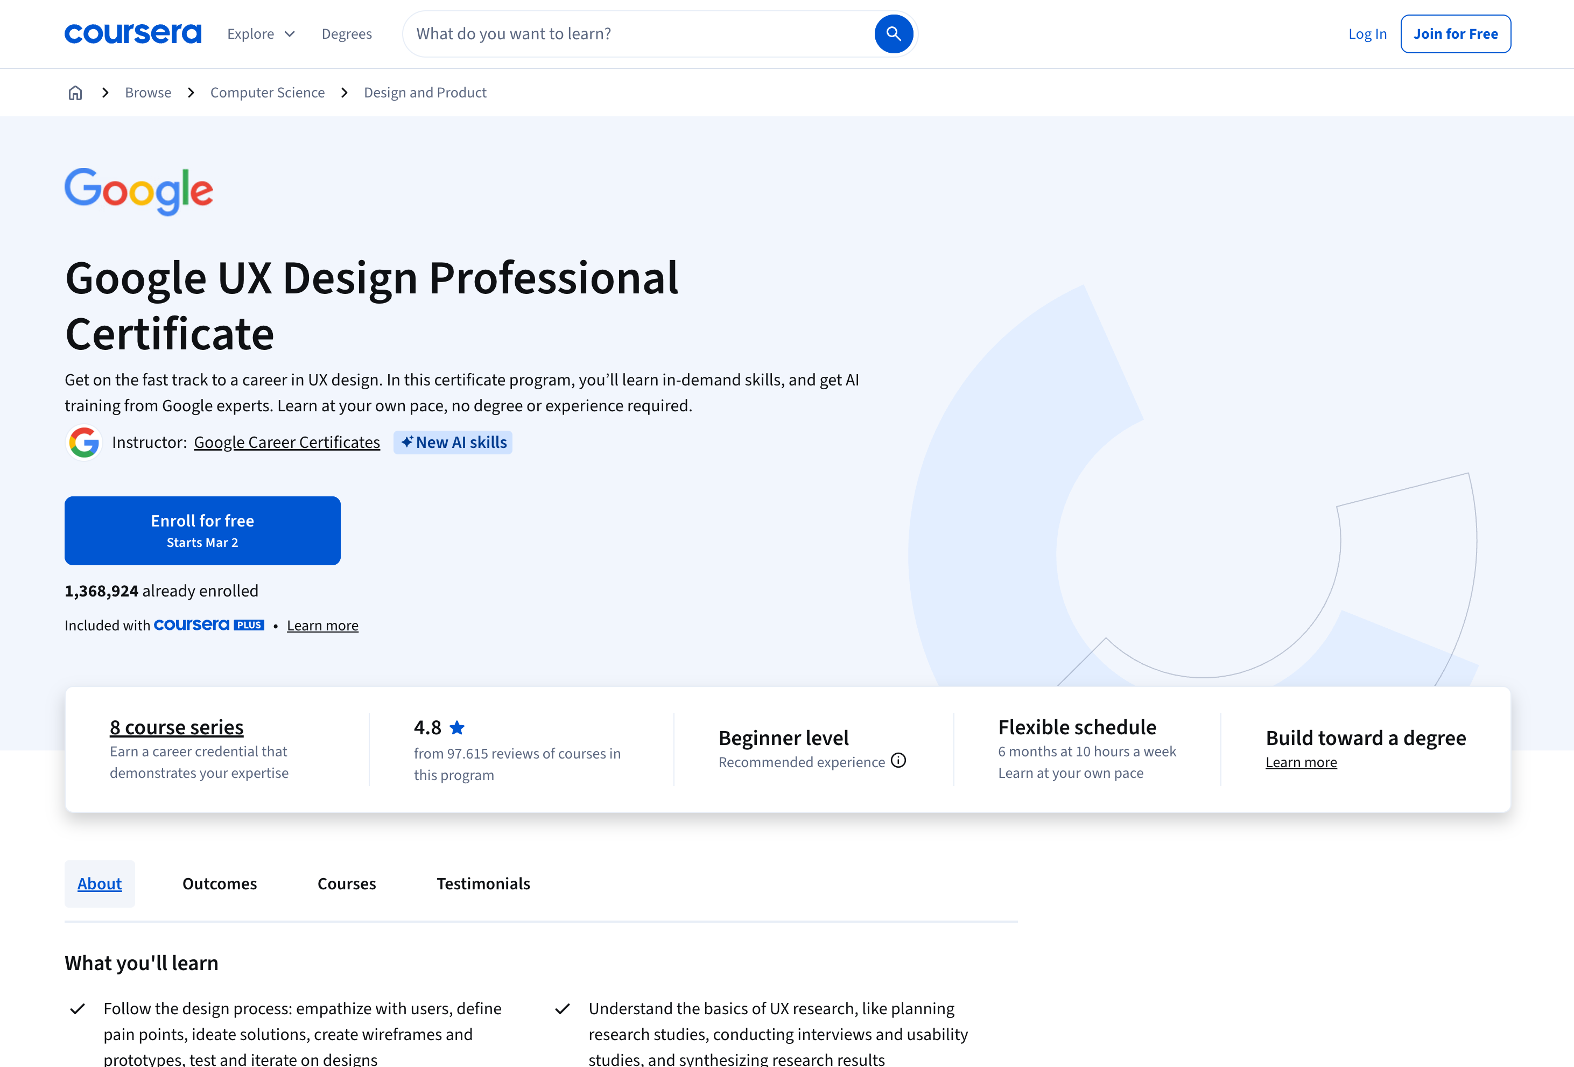
Task: Click the blue search magnifier button
Action: click(x=894, y=34)
